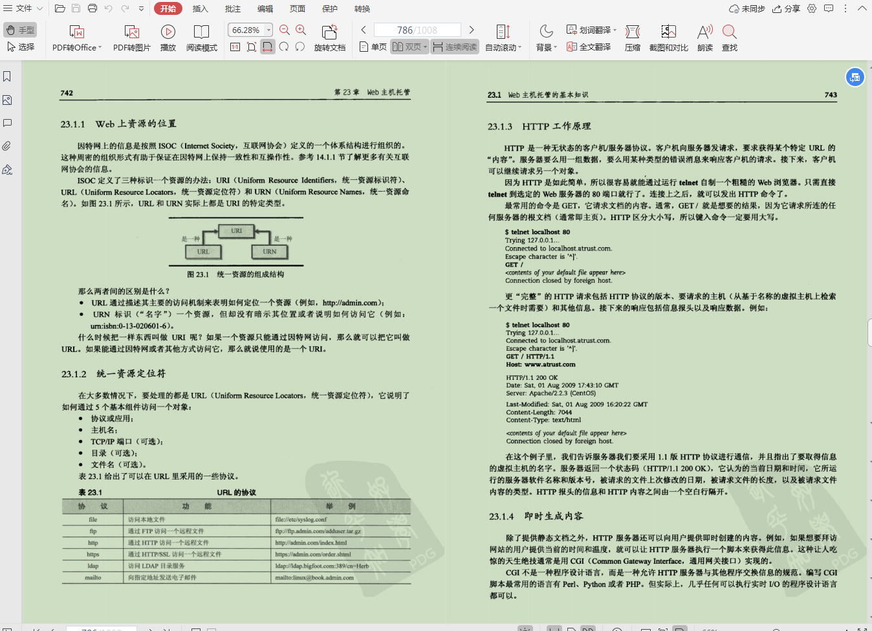Click the page number input field
Image resolution: width=872 pixels, height=631 pixels.
click(417, 30)
